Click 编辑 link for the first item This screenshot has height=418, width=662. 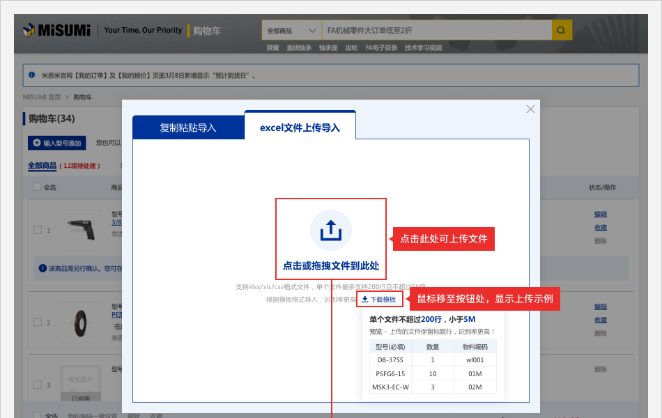(600, 214)
